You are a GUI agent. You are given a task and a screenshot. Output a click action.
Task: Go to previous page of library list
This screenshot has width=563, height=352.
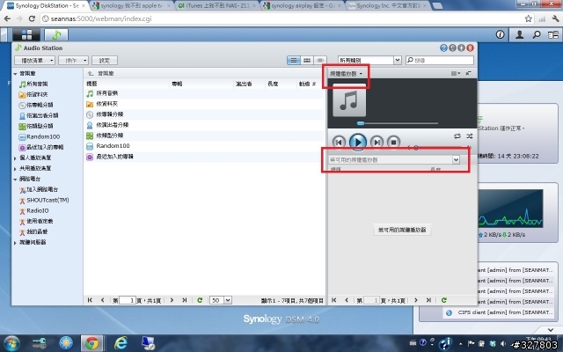pos(102,300)
